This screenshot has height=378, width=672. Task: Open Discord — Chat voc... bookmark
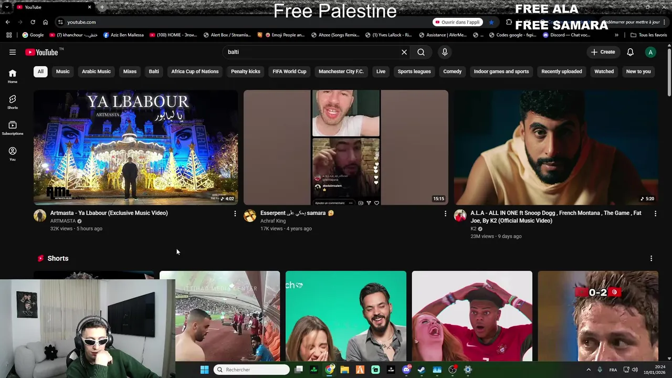pos(566,35)
